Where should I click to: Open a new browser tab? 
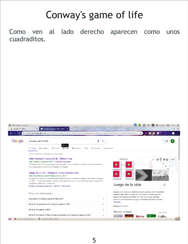coord(72,129)
